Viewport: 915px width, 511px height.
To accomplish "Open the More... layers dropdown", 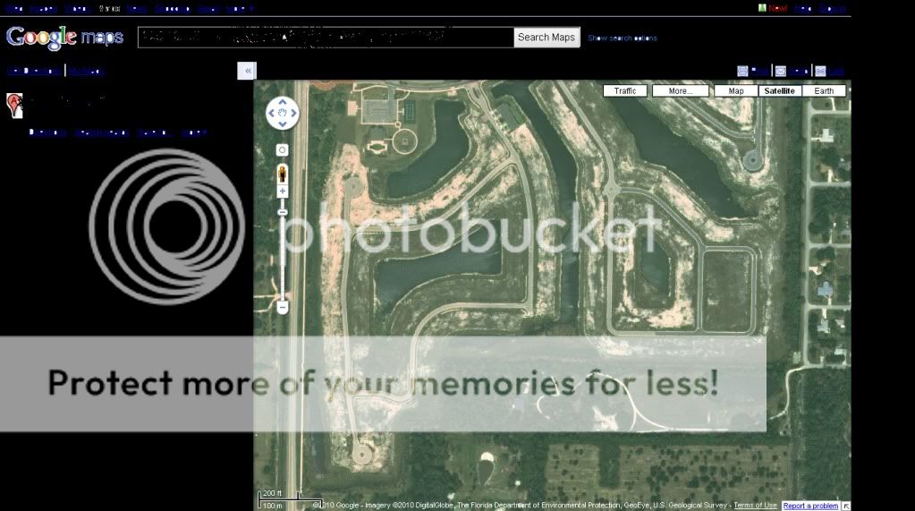I will click(x=680, y=91).
